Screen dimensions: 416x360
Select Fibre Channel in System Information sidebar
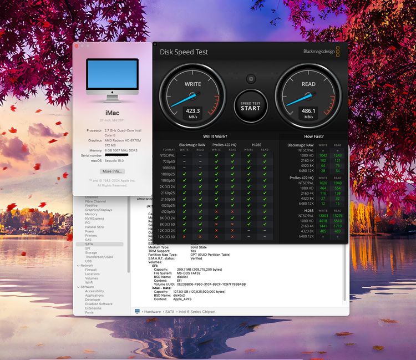95,201
